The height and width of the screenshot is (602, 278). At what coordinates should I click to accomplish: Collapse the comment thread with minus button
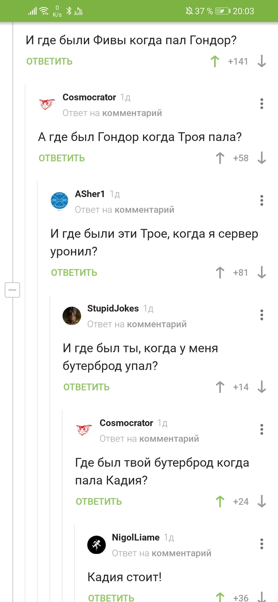[x=12, y=290]
